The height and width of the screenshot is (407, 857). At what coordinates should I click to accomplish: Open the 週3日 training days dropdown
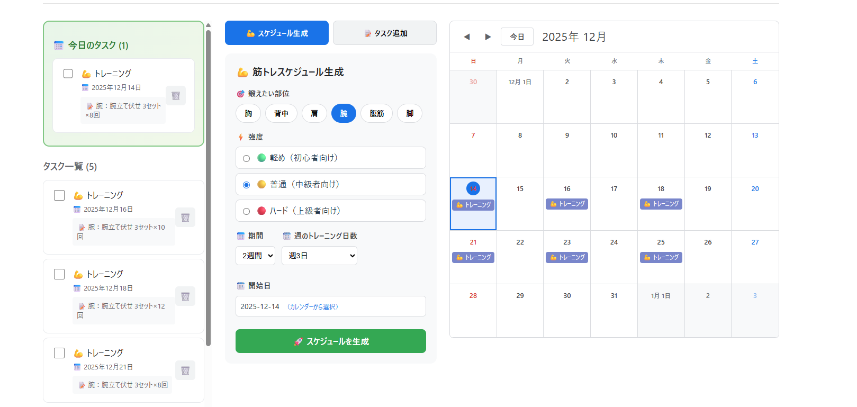(319, 256)
